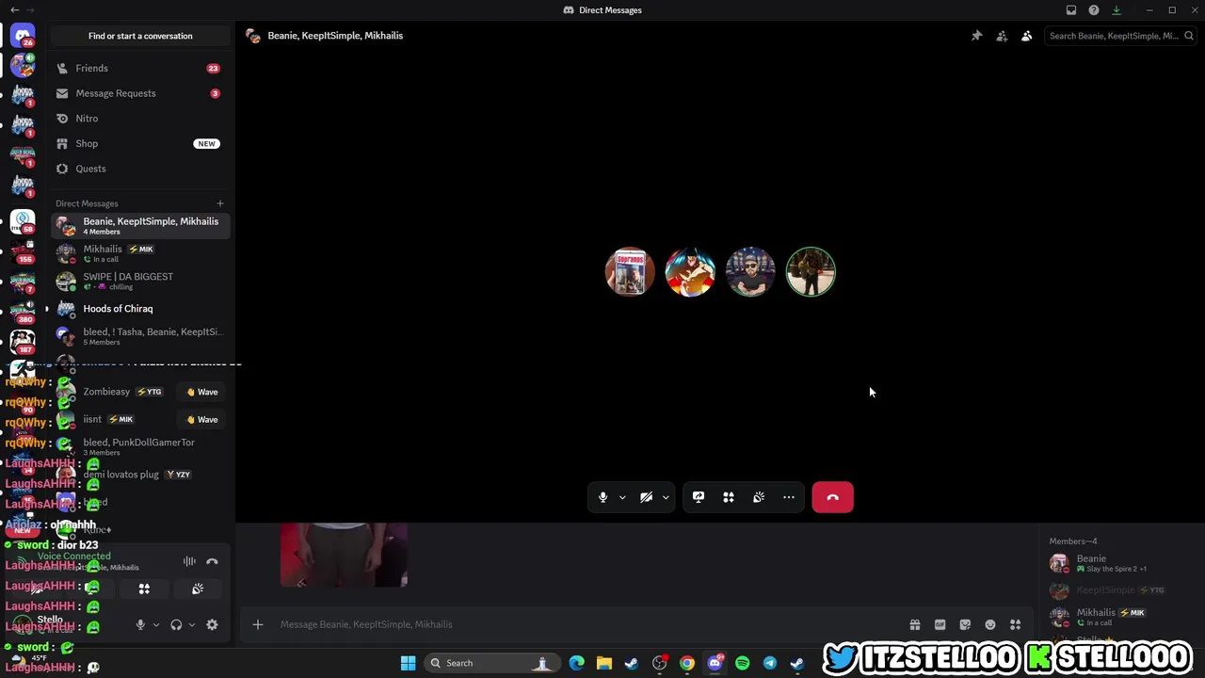The width and height of the screenshot is (1205, 678).
Task: Open bleed, ! Tasha, Beanie group DM
Action: tap(140, 336)
